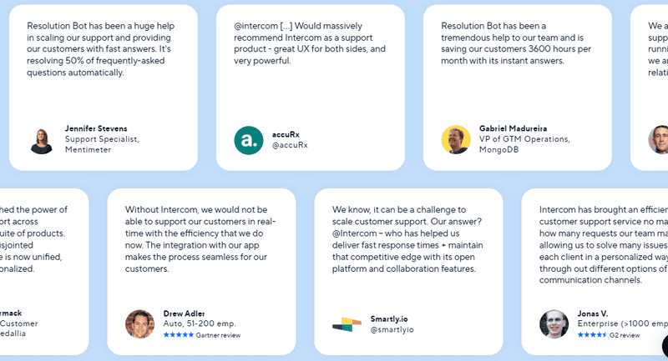Select the MongoDB 3600 hours testimonial text
The height and width of the screenshot is (361, 668).
(516, 43)
